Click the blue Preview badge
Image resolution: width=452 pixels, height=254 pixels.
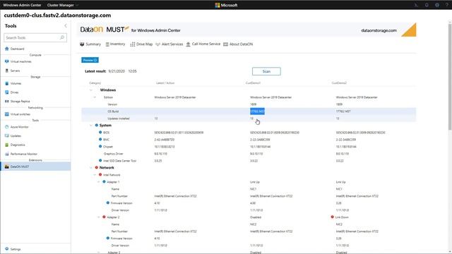coord(90,60)
